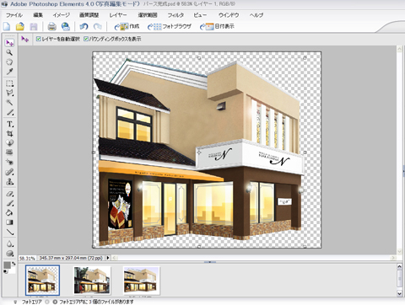
Task: Select first photo bin thumbnail with transparency
Action: coord(42,280)
